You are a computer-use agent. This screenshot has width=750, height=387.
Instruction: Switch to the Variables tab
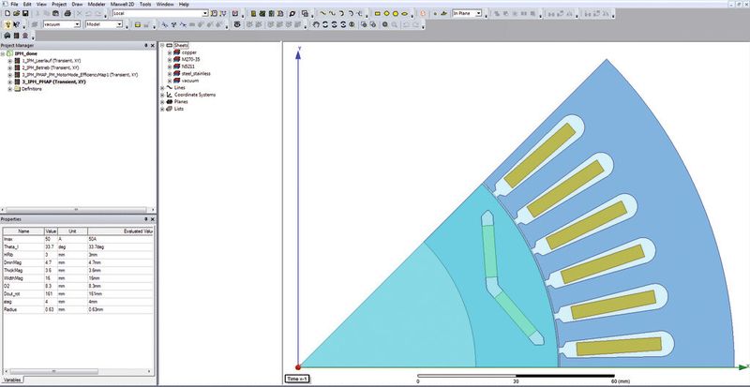point(12,381)
